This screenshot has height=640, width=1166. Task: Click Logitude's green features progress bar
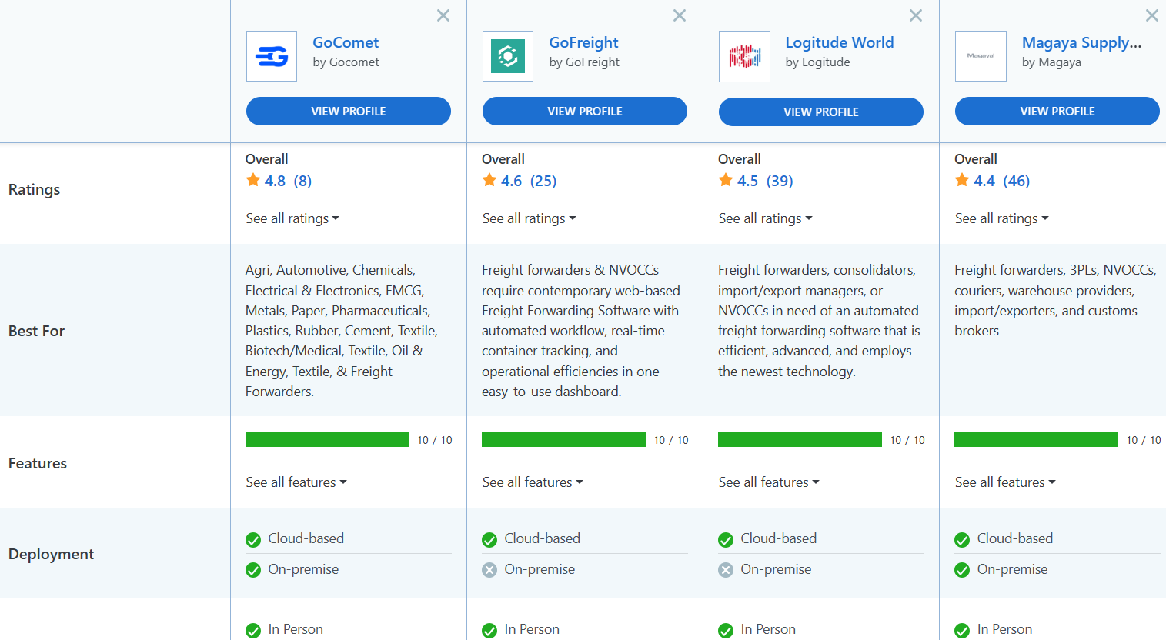[800, 439]
